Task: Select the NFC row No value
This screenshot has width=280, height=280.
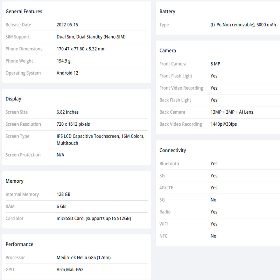Action: coord(213,236)
